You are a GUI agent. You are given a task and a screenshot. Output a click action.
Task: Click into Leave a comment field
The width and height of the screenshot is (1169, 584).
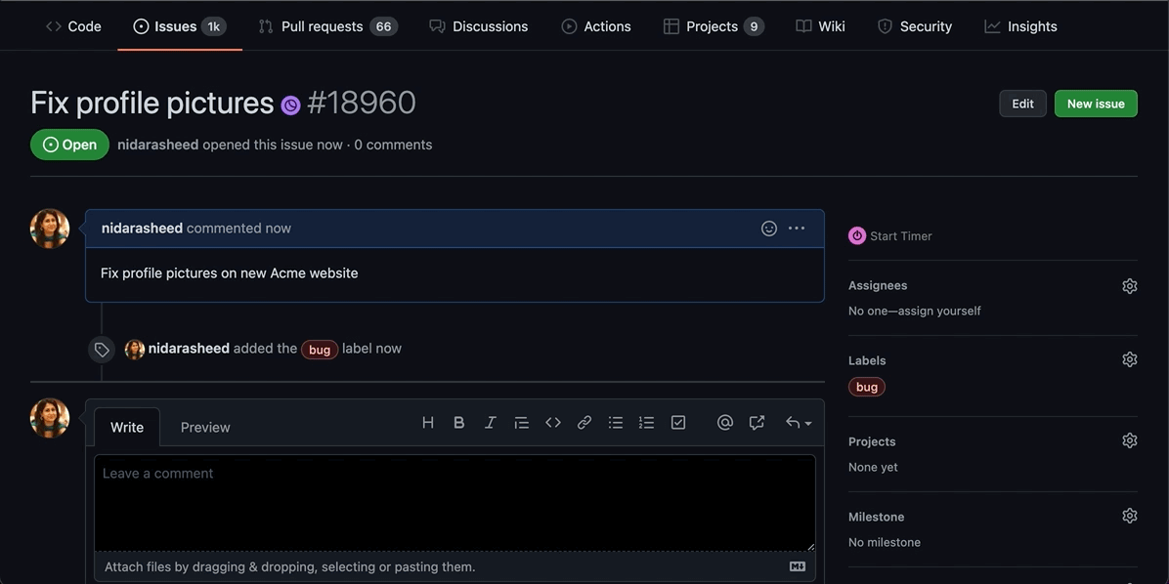pyautogui.click(x=455, y=502)
